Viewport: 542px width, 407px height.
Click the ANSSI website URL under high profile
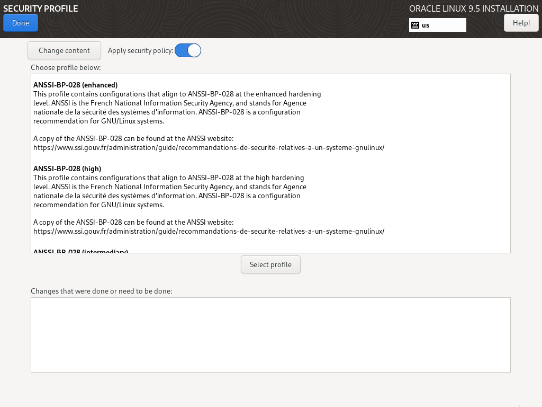[209, 231]
